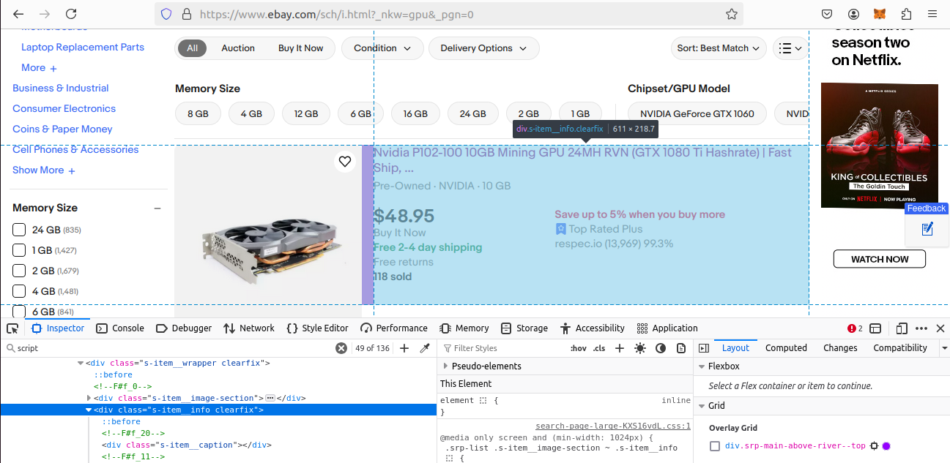Toggle print media simulation
Viewport: 950px width, 463px height.
pos(681,348)
